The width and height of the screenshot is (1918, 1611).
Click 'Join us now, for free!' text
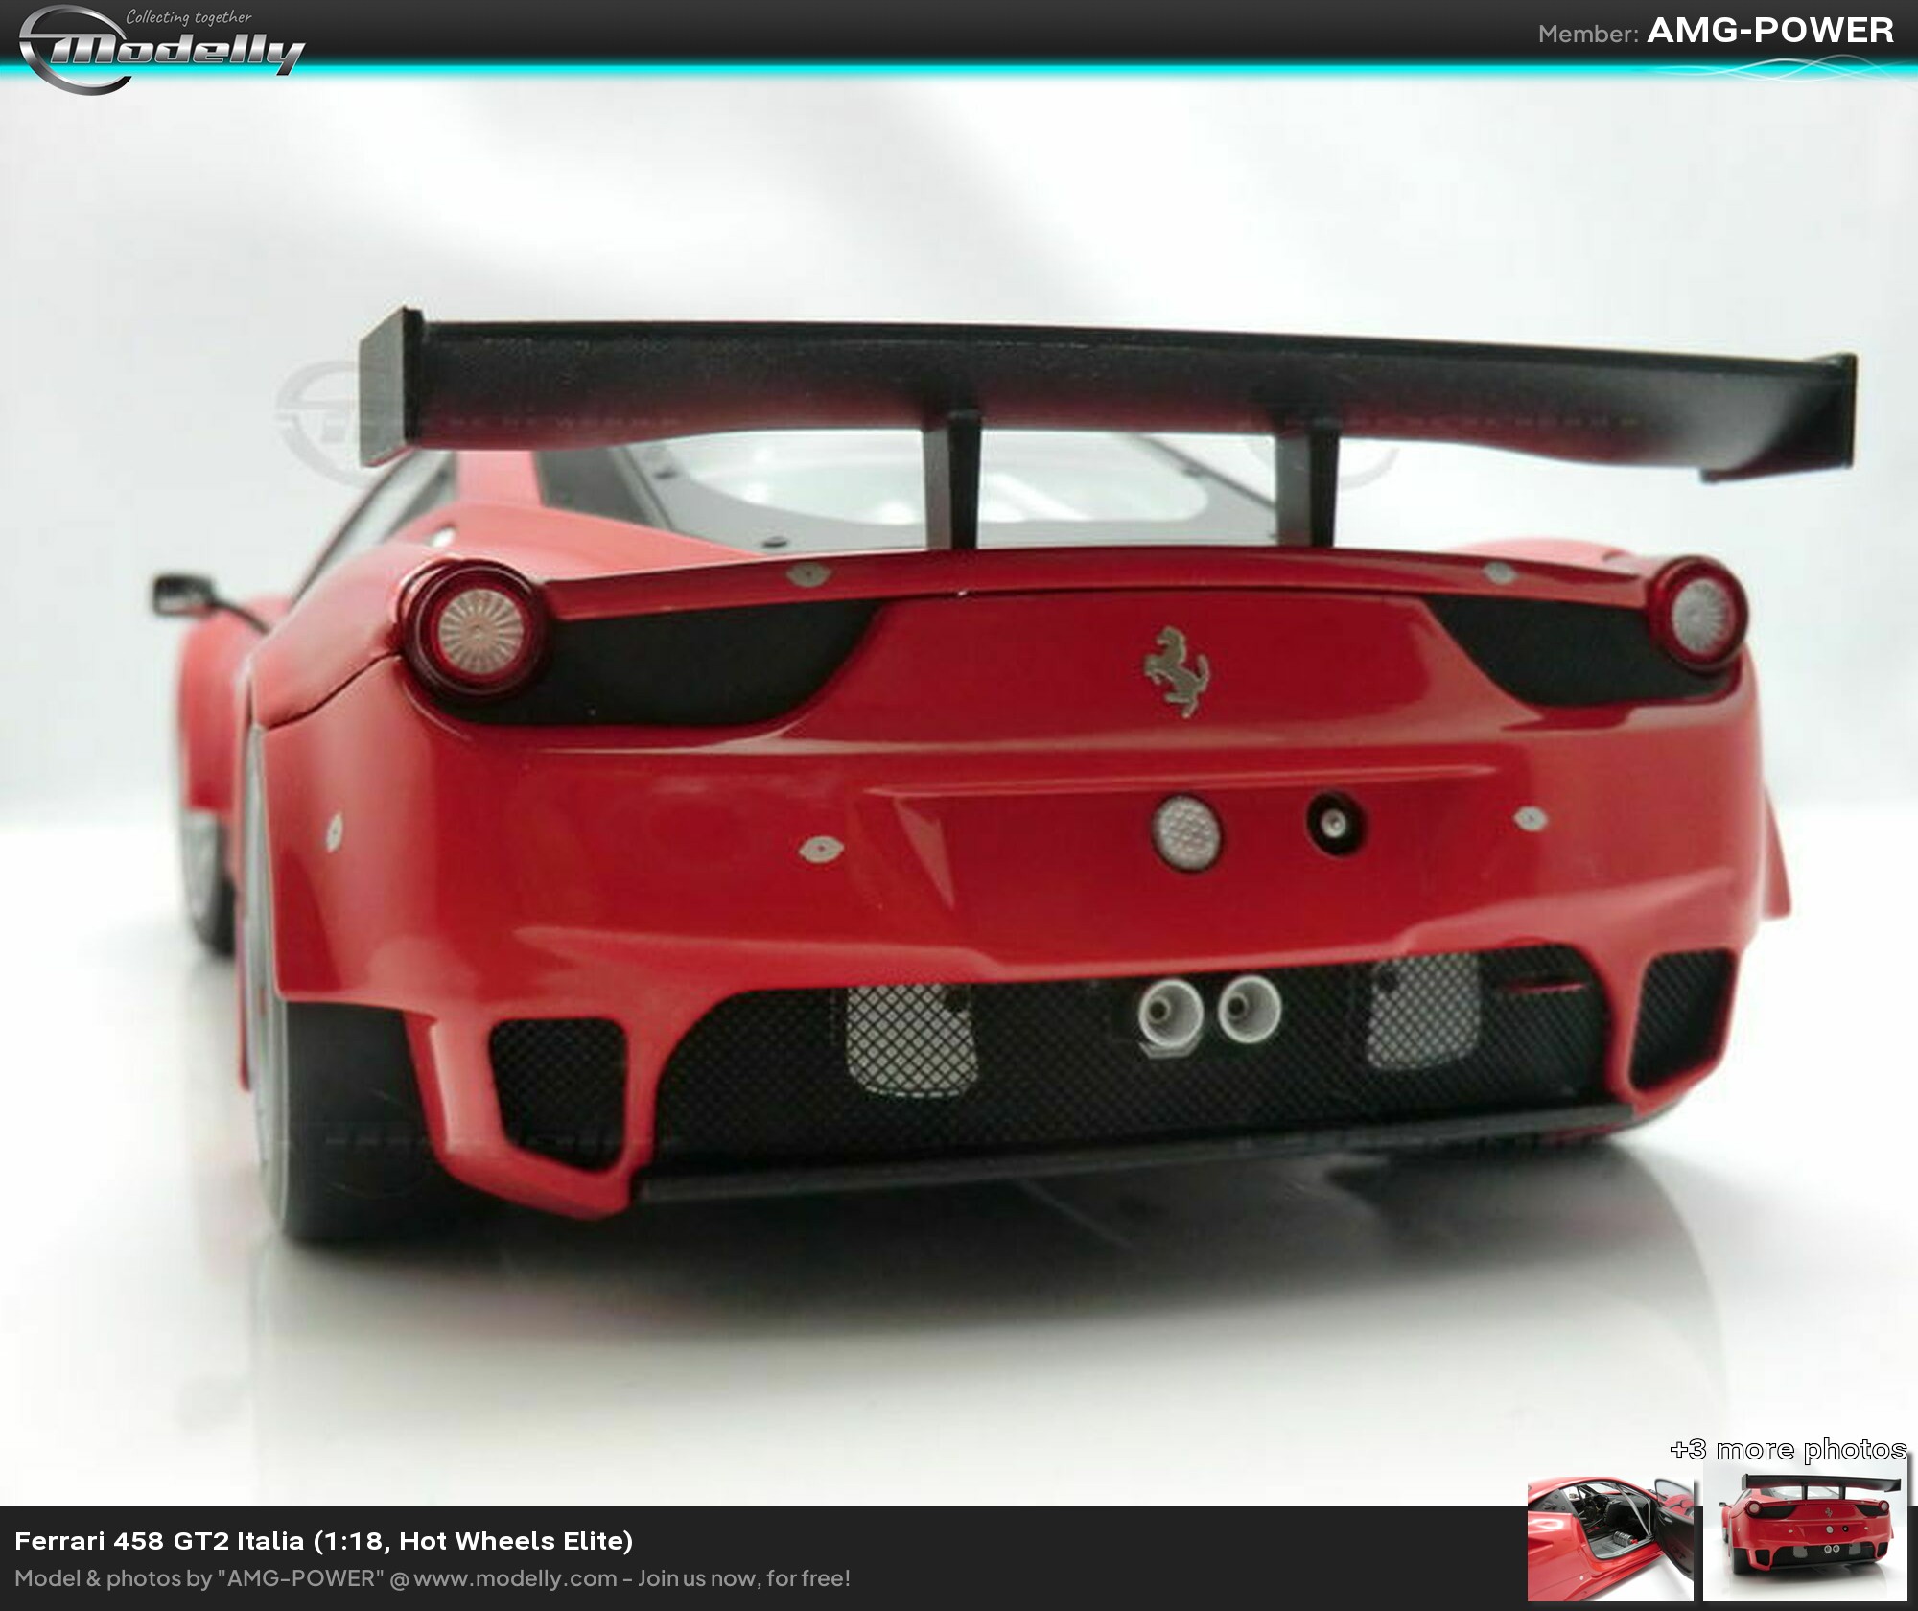point(744,1578)
